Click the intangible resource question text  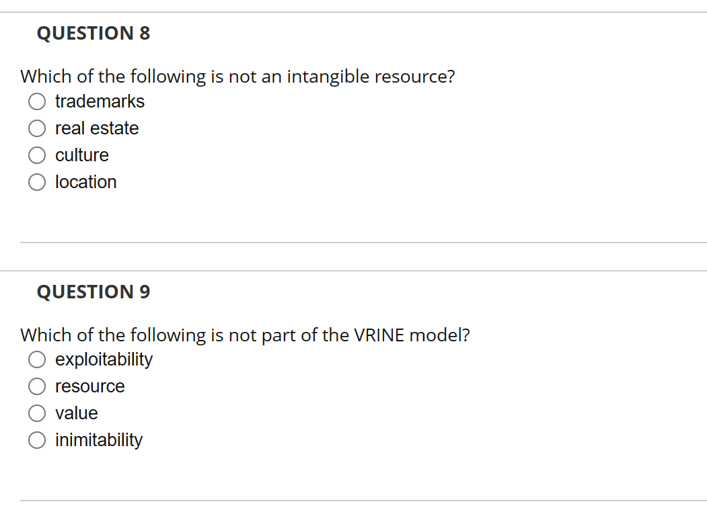tap(237, 77)
